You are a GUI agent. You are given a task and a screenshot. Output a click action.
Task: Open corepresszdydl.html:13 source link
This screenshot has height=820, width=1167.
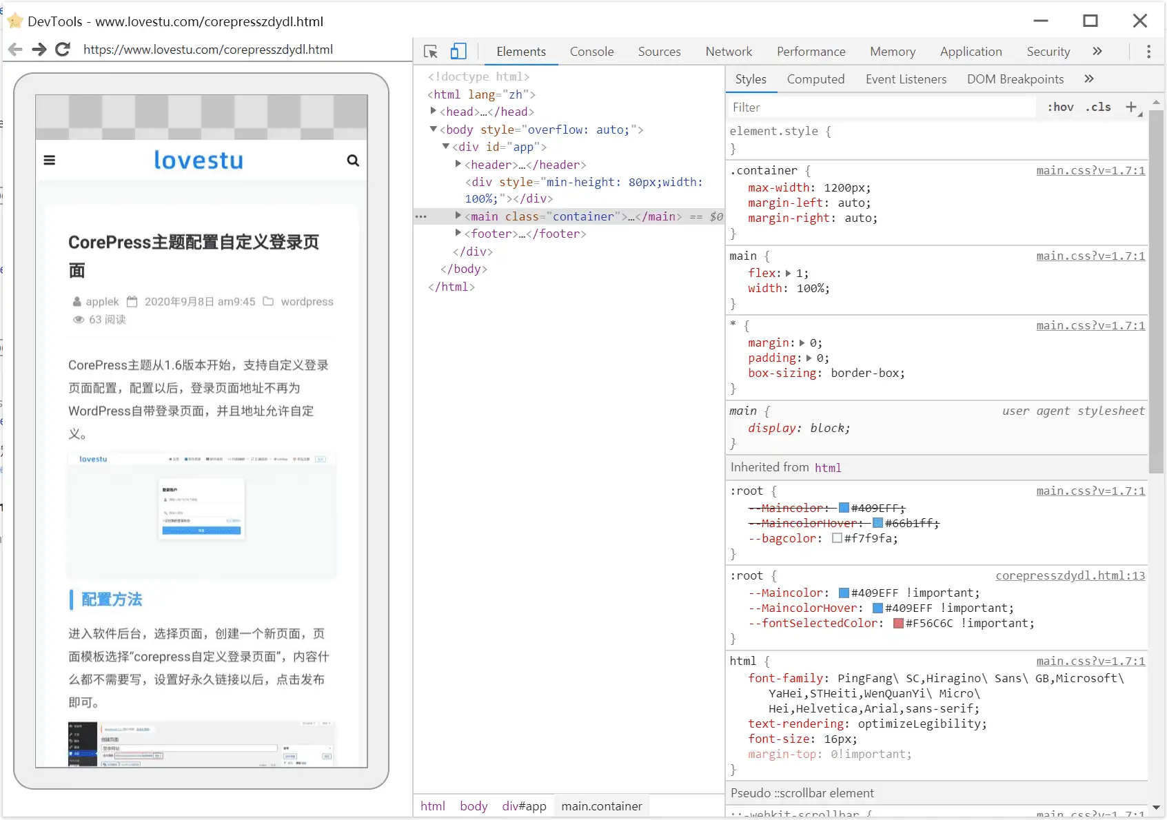1070,575
